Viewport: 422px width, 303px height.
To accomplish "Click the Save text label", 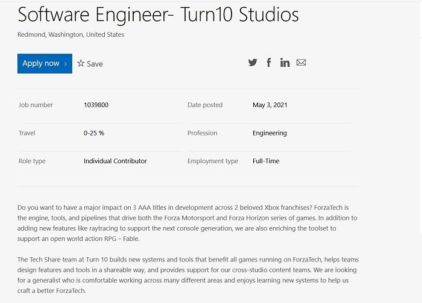I will (95, 64).
